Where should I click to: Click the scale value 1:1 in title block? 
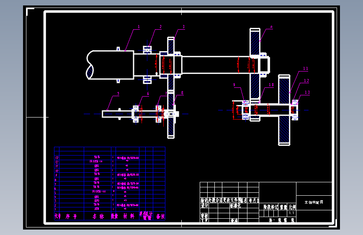pos(291,213)
